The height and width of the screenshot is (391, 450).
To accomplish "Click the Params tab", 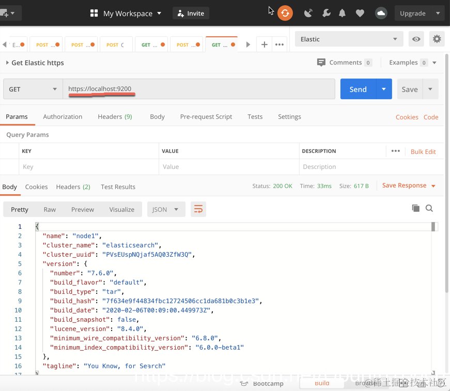I will tap(17, 117).
